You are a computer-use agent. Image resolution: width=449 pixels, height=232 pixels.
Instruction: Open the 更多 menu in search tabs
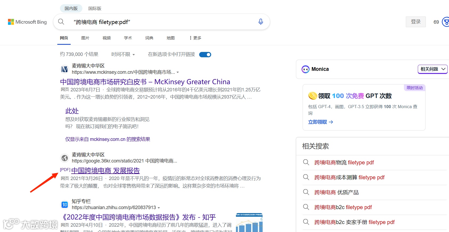tap(195, 38)
